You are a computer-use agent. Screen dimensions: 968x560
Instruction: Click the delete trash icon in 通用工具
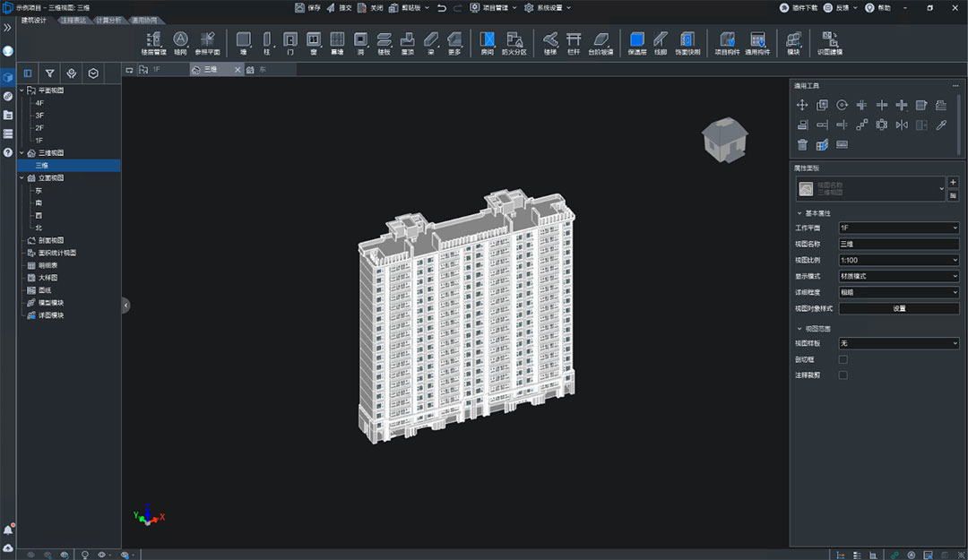pyautogui.click(x=802, y=144)
